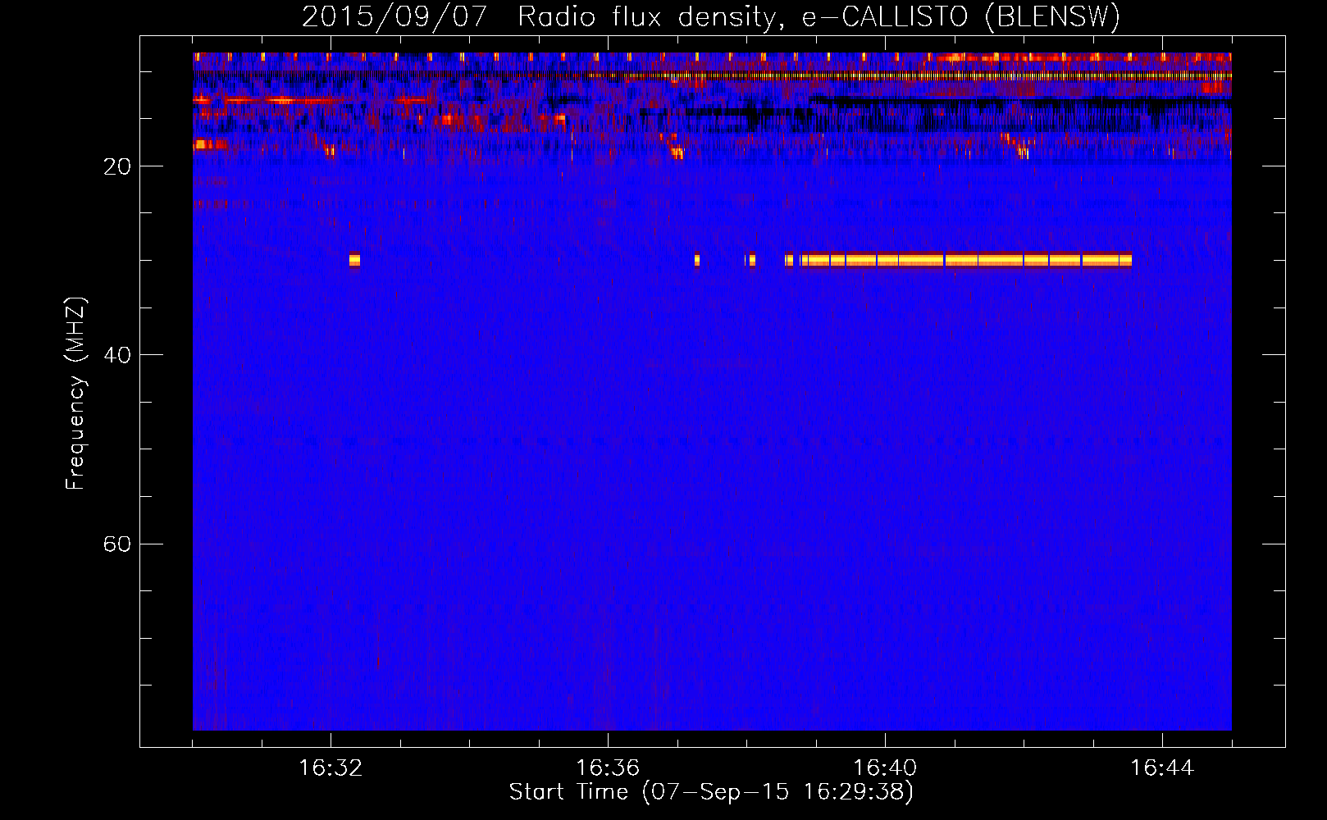This screenshot has height=820, width=1327.
Task: Click the '60' frequency tick label
Action: coord(117,544)
